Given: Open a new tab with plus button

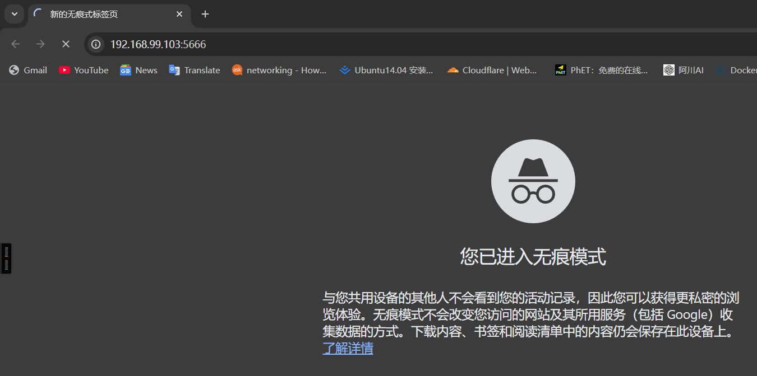Looking at the screenshot, I should tap(205, 14).
